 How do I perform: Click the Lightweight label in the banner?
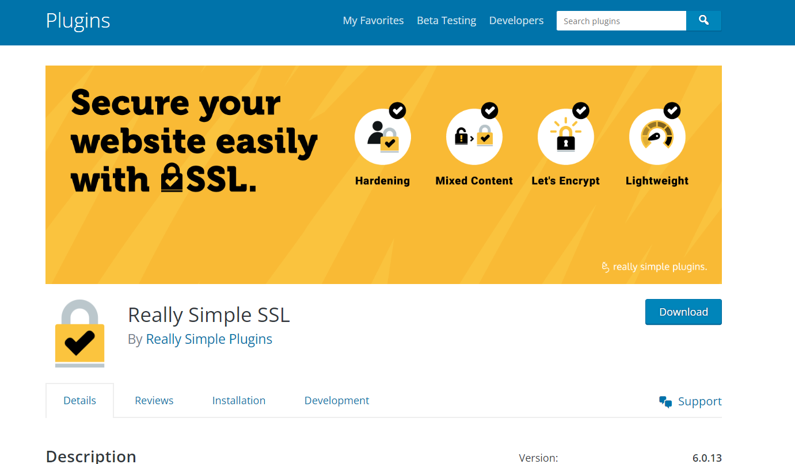click(x=657, y=181)
